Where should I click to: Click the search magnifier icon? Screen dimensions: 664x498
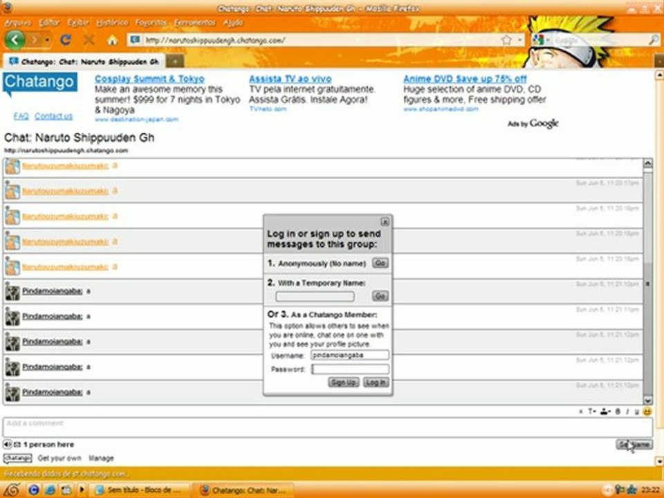pyautogui.click(x=654, y=40)
